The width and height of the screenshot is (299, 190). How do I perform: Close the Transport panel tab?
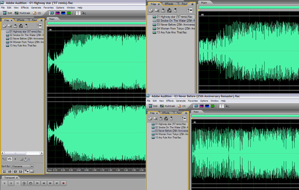click(x=17, y=178)
